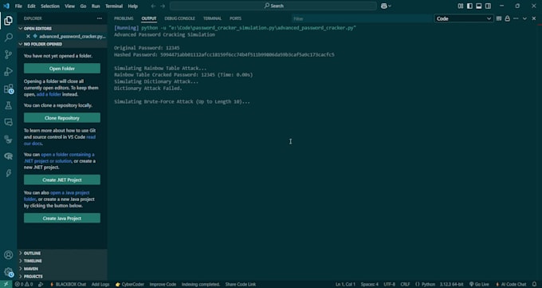Select Code output channel dropdown
The height and width of the screenshot is (288, 542).
tap(464, 18)
